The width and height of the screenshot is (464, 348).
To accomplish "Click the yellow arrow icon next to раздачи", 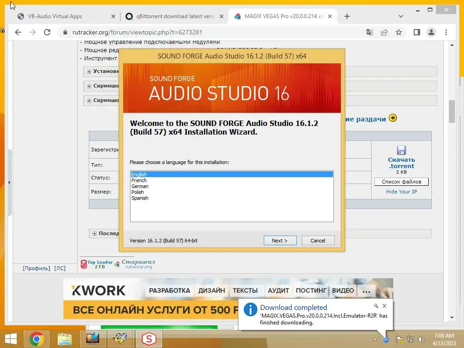I will [x=393, y=118].
